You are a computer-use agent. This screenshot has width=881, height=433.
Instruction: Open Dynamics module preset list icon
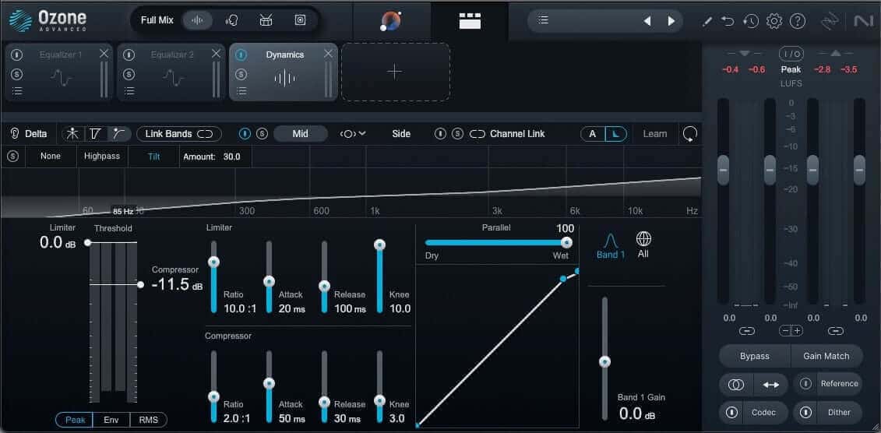(x=241, y=92)
